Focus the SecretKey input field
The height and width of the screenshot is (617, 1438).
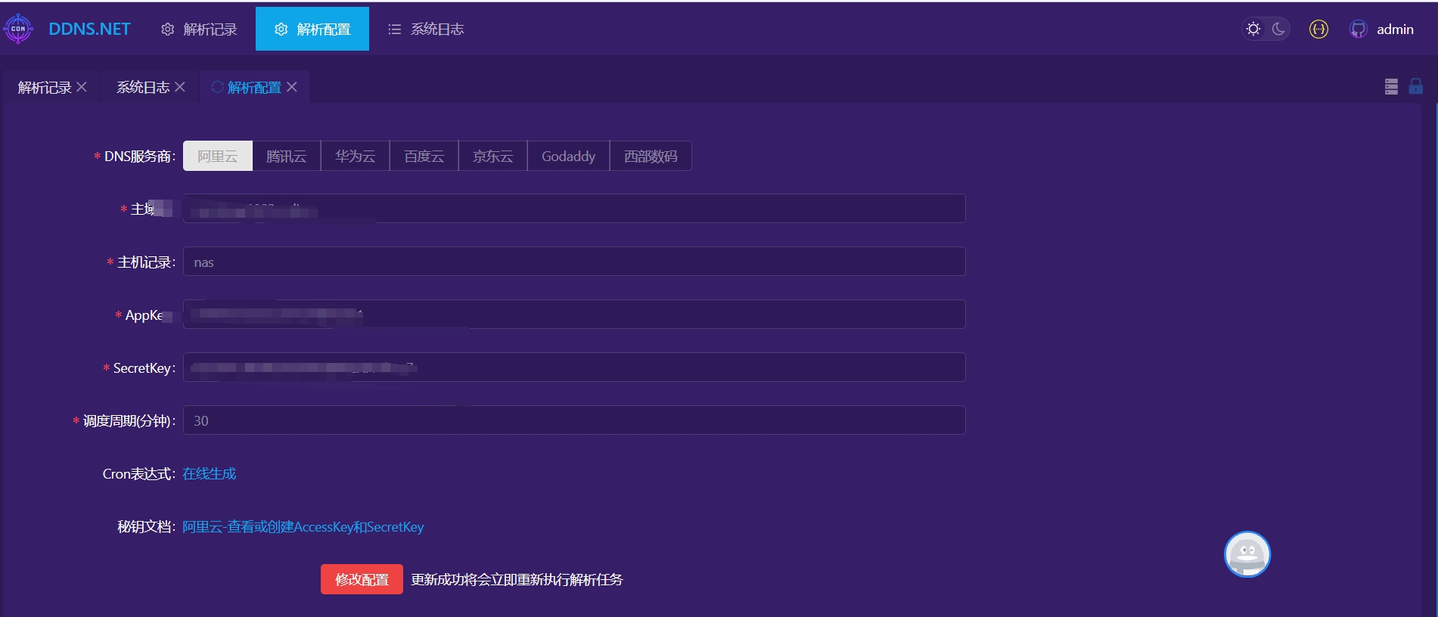click(574, 367)
